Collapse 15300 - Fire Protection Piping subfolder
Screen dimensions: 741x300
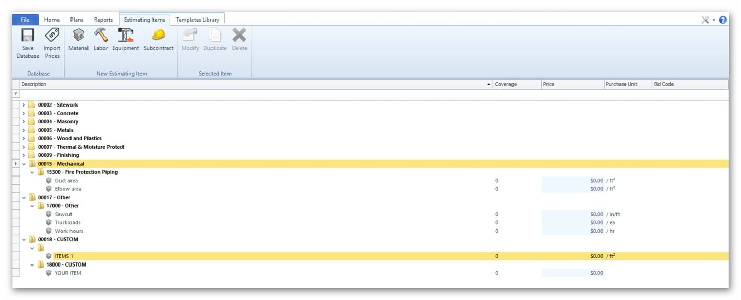tap(32, 172)
